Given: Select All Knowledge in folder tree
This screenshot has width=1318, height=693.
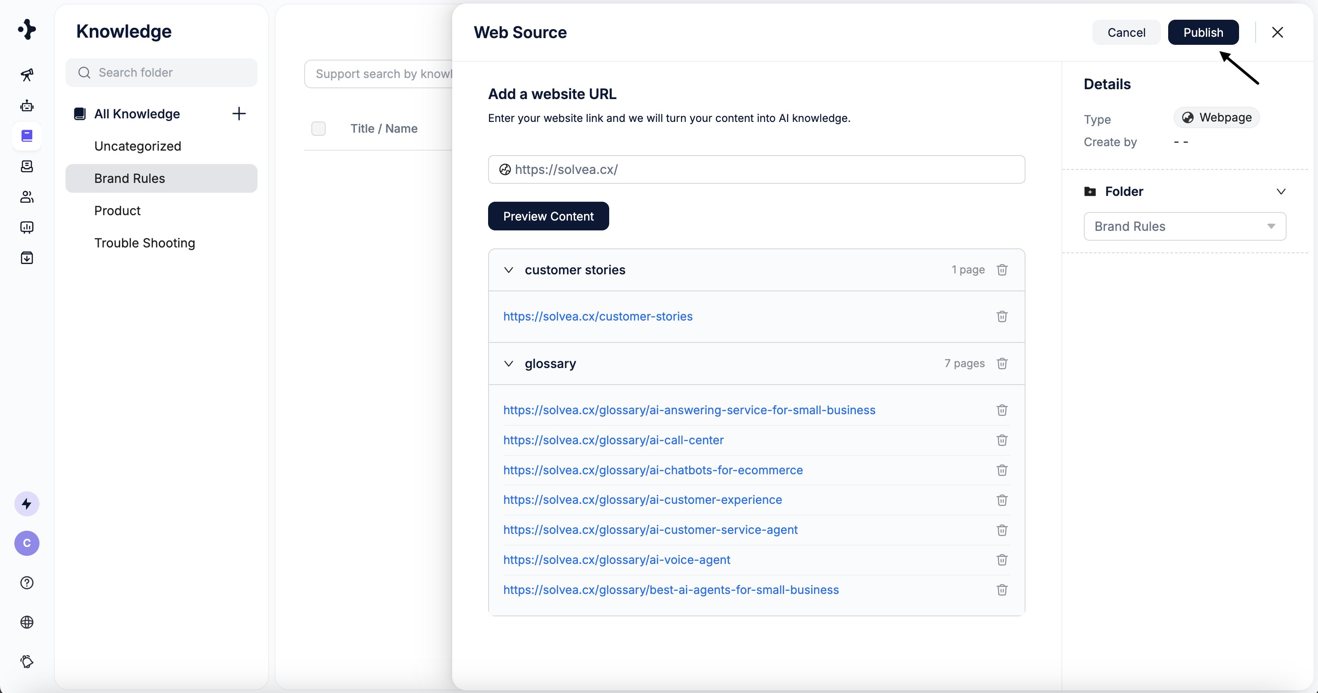Looking at the screenshot, I should click(x=137, y=113).
